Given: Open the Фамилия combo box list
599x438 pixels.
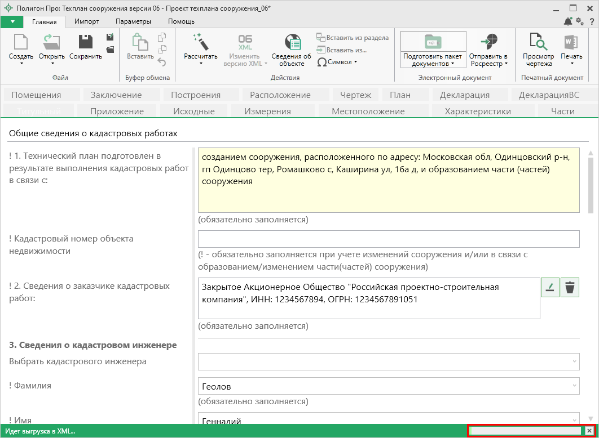Looking at the screenshot, I should [x=574, y=386].
